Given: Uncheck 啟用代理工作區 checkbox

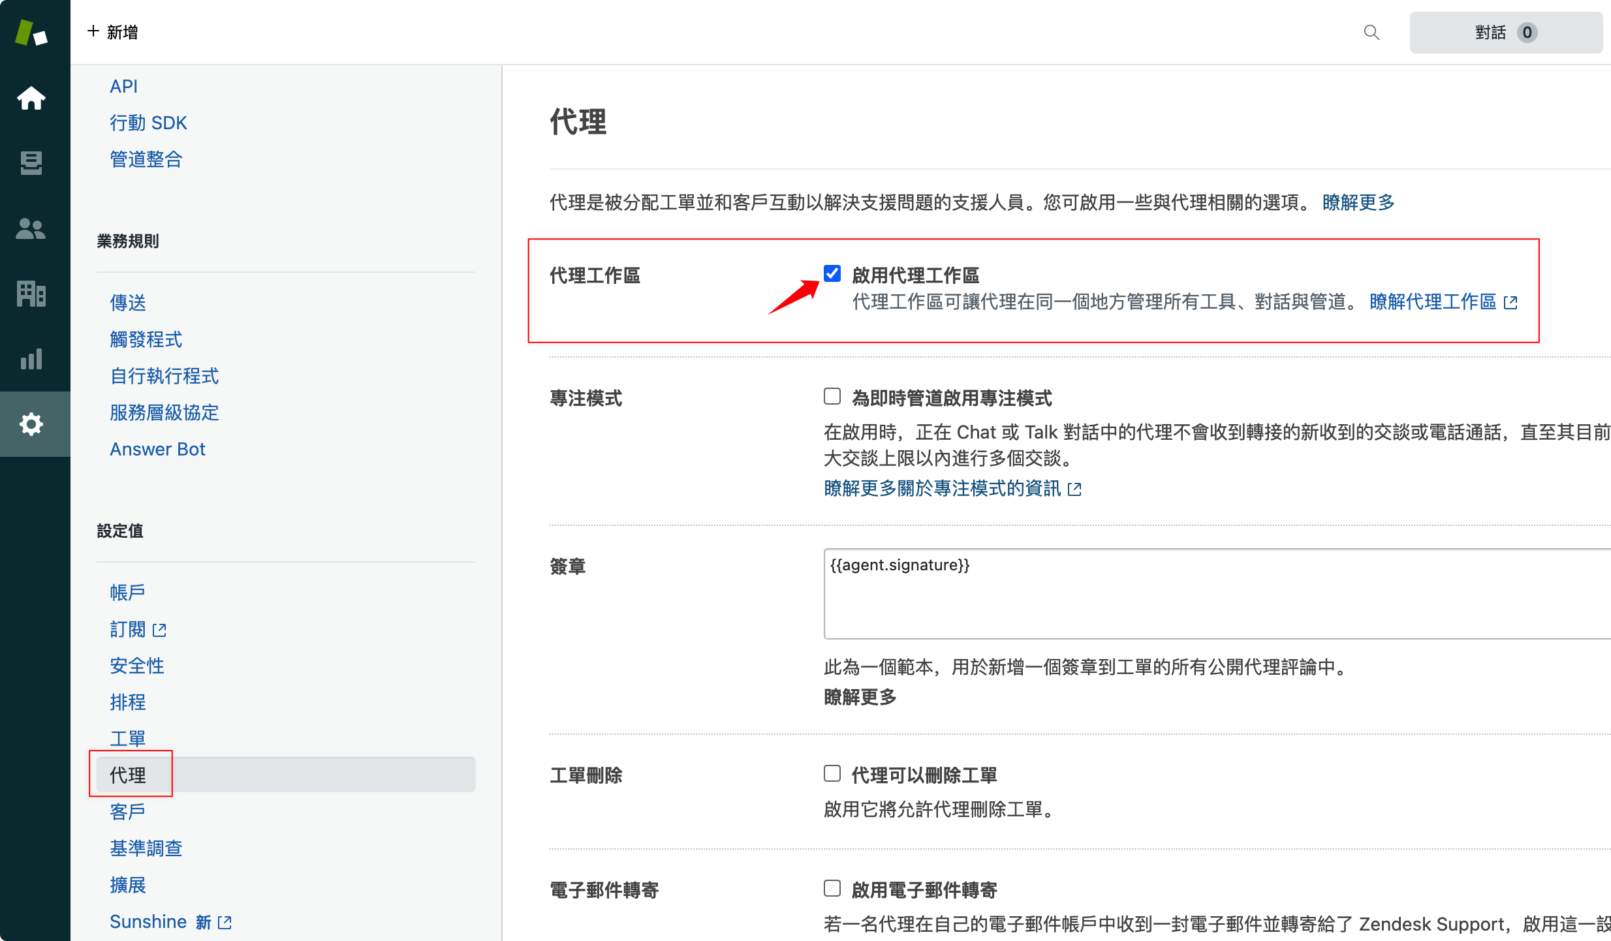Looking at the screenshot, I should click(832, 274).
